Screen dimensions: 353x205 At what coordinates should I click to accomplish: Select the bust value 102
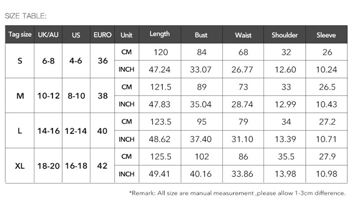(202, 157)
